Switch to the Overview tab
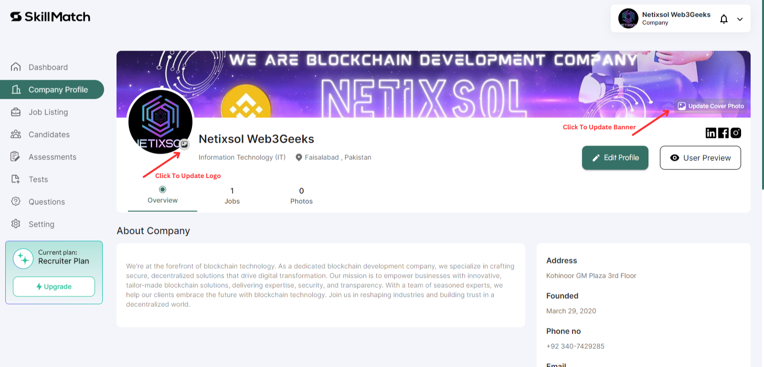Screen dimensions: 764x367 [x=162, y=195]
